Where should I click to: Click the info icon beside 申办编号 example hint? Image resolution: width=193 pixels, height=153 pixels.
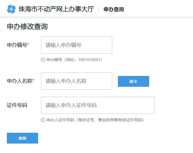tap(43, 60)
